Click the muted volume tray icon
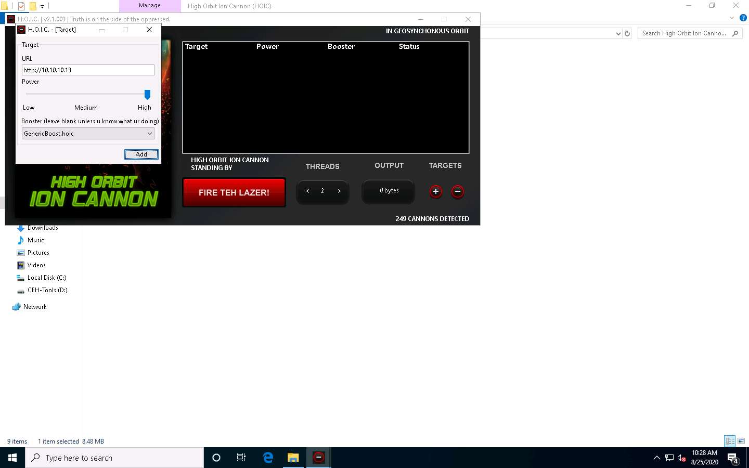The width and height of the screenshot is (749, 468). [682, 458]
